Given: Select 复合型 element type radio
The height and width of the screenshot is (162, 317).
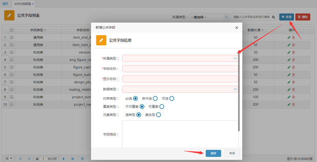Looking at the screenshot, I should 158,115.
